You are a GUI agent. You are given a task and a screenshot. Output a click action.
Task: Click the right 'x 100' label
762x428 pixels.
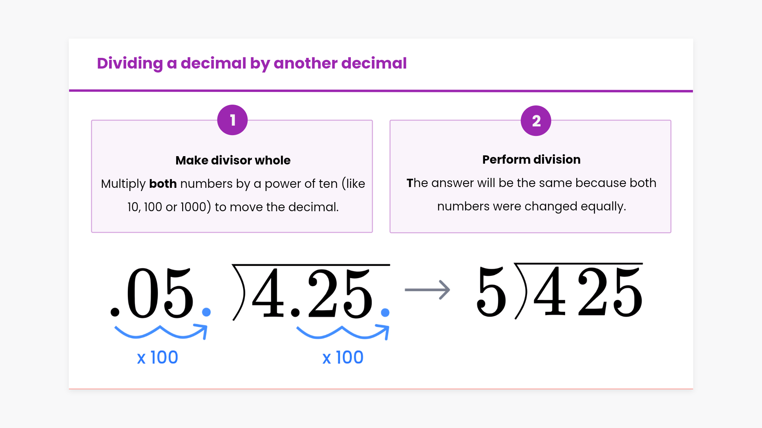tap(343, 357)
